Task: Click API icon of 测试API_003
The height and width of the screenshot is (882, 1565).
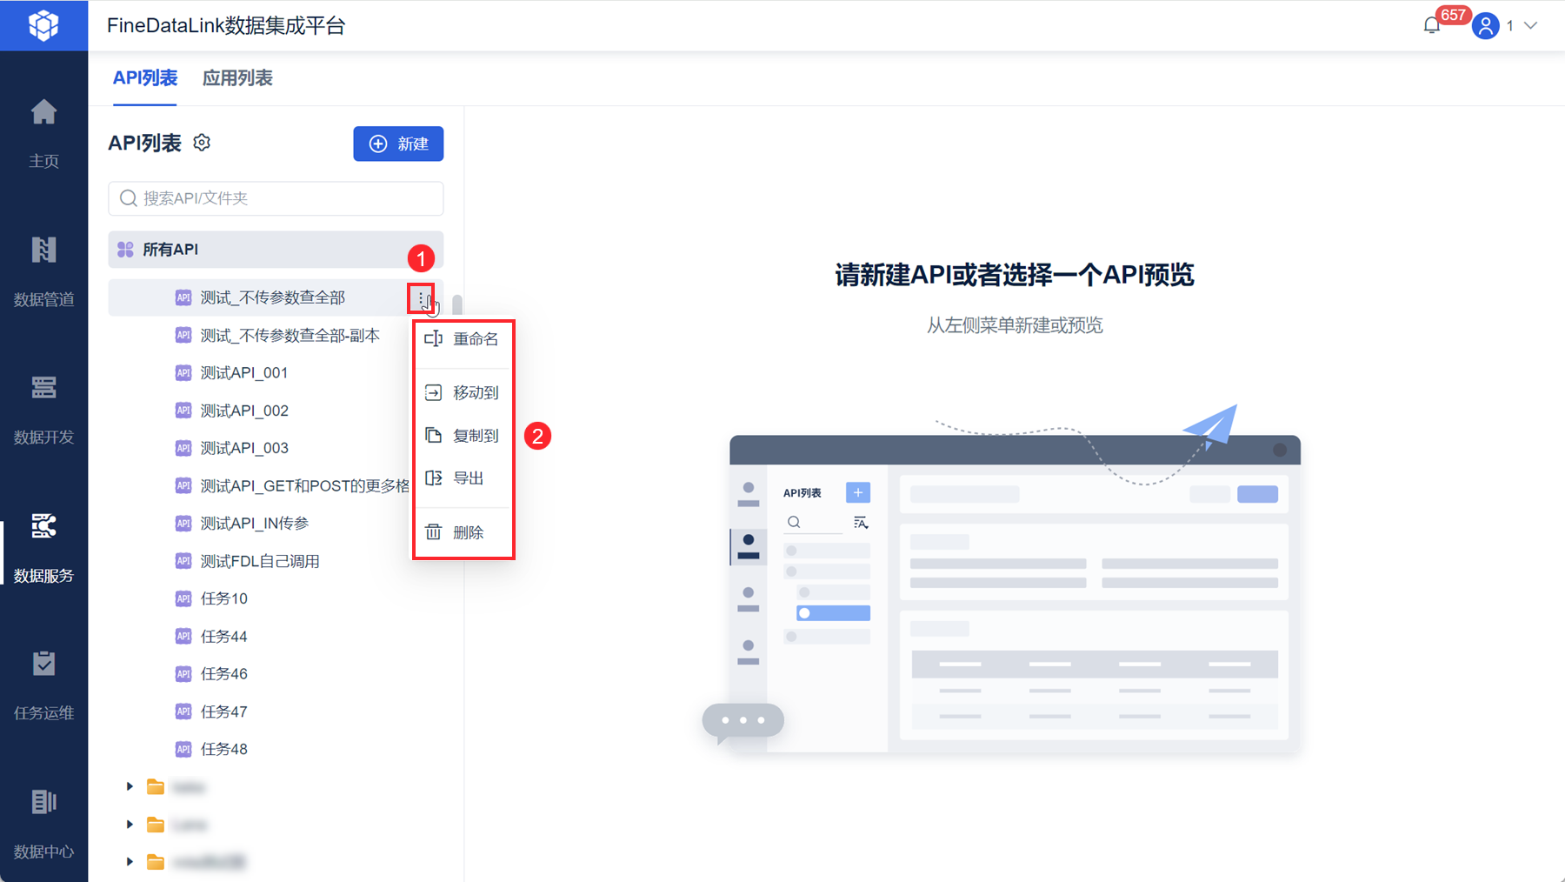Action: pos(183,448)
